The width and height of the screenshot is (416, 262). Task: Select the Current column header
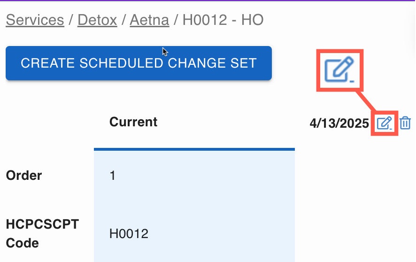[x=133, y=122]
